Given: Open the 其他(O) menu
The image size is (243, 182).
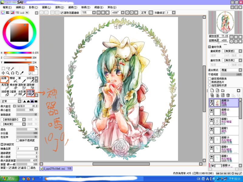Looking at the screenshot, I should pos(112,7).
